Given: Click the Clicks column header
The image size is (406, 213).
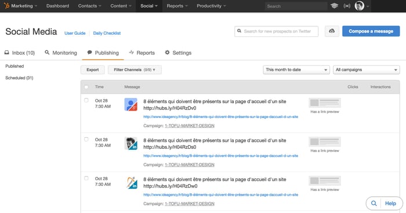Looking at the screenshot, I should 353,87.
